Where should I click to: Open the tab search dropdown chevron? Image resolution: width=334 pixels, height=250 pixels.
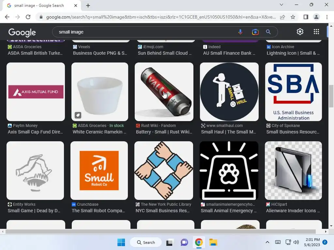pyautogui.click(x=281, y=5)
